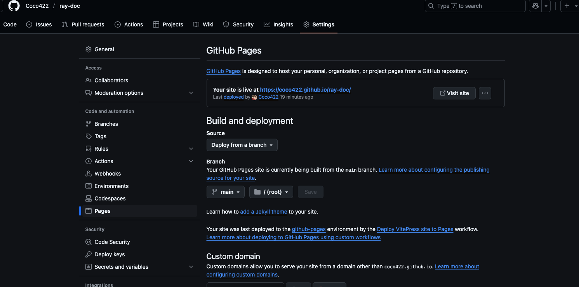Image resolution: width=579 pixels, height=287 pixels.
Task: Open the / (root) folder dropdown
Action: [x=271, y=192]
